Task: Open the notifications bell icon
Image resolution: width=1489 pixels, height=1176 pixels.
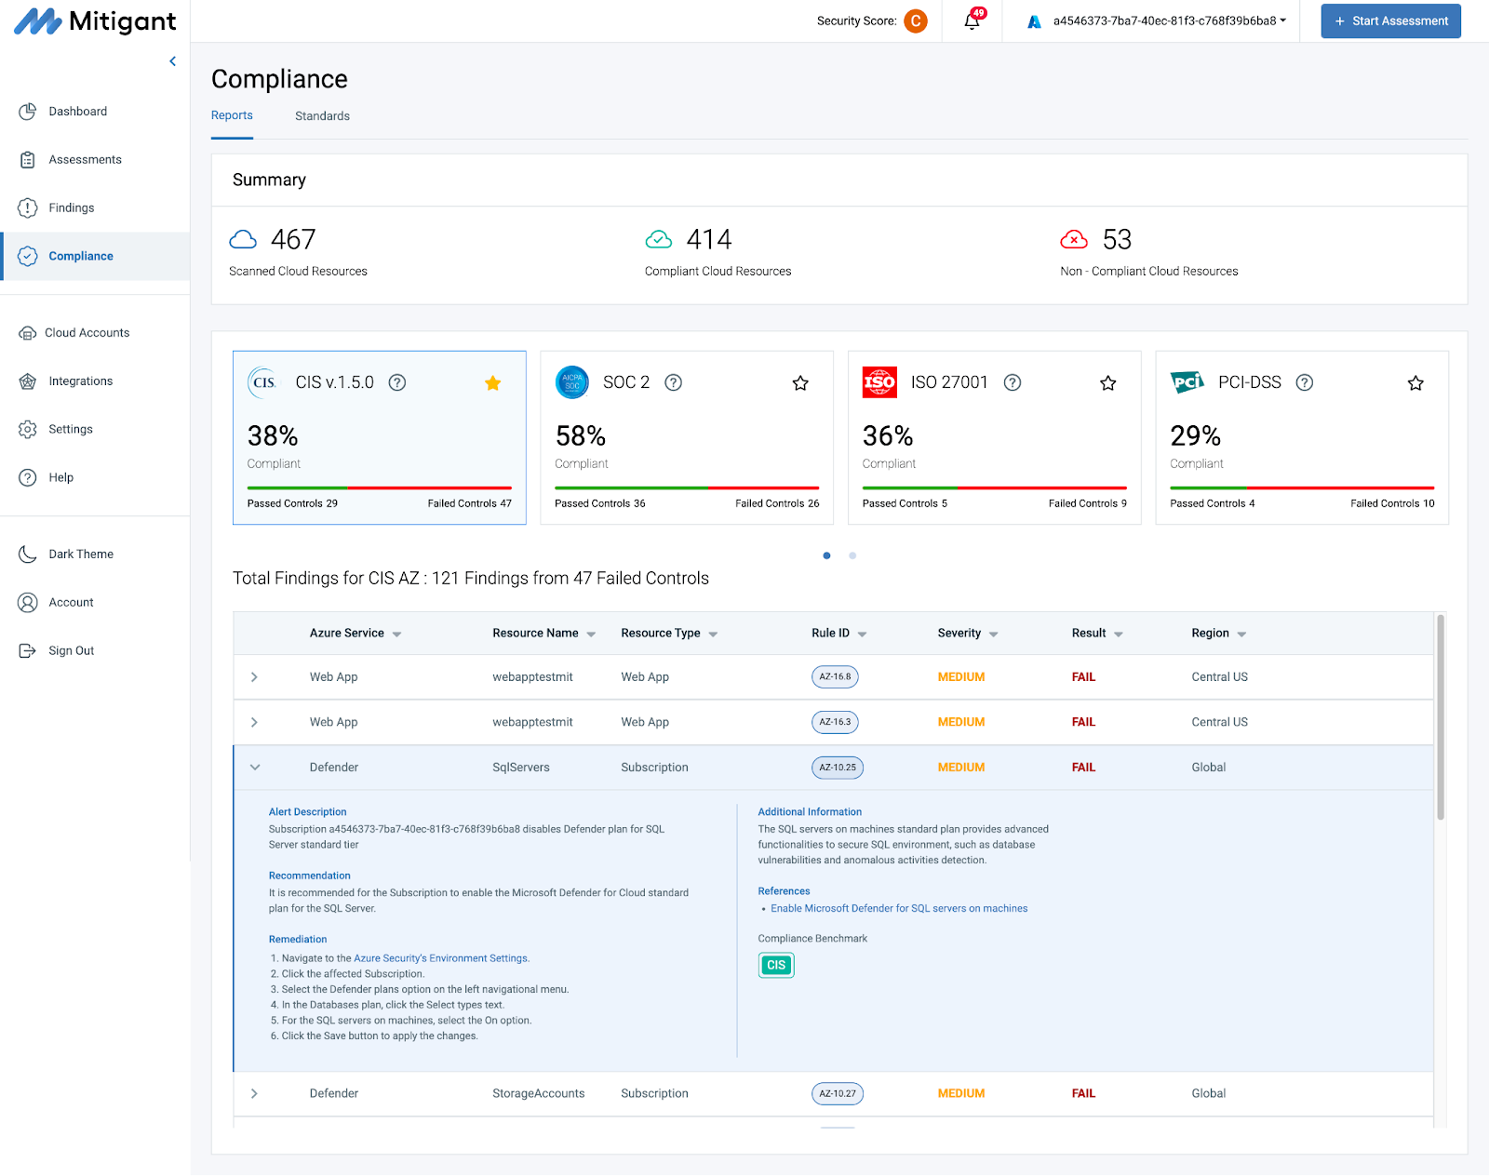Action: [972, 21]
